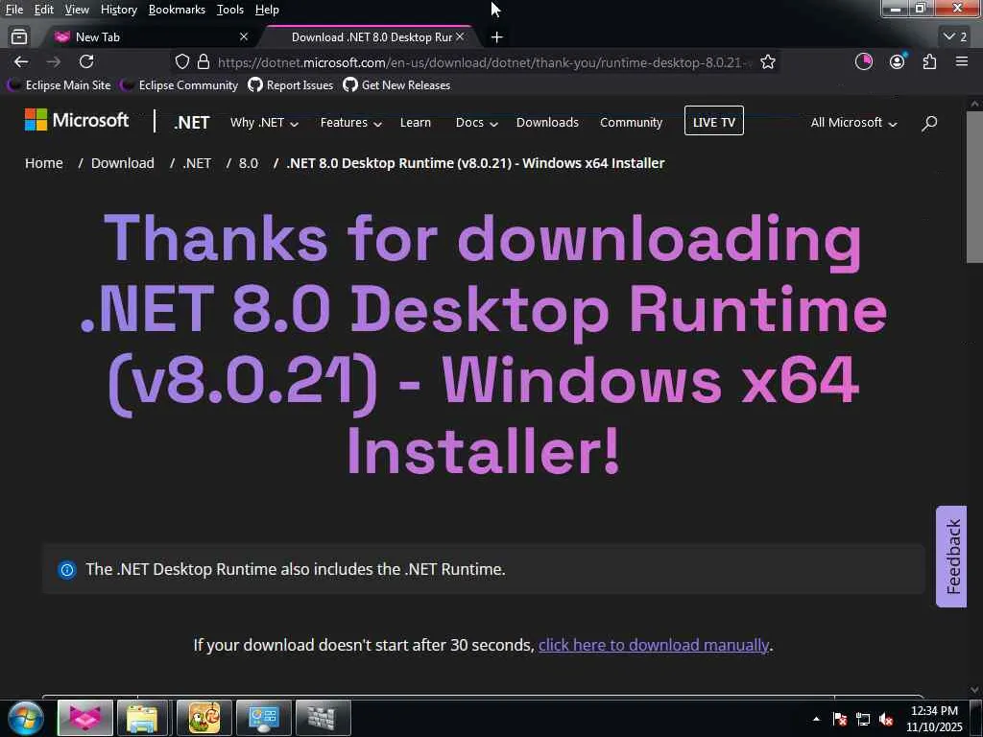Open the tracking protection shield icon

pos(181,61)
